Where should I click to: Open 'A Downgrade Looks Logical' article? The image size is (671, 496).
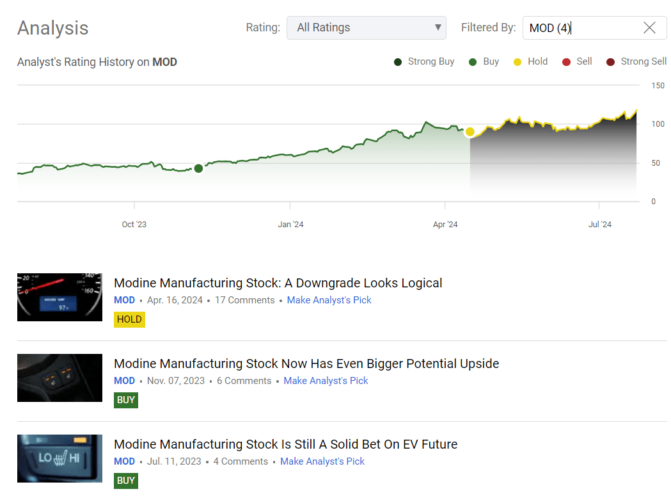point(278,283)
